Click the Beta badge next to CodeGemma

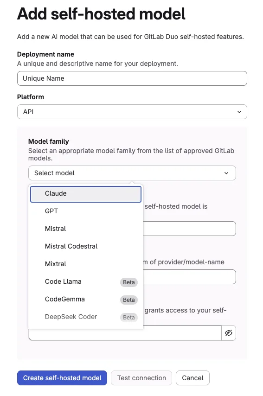129,300
